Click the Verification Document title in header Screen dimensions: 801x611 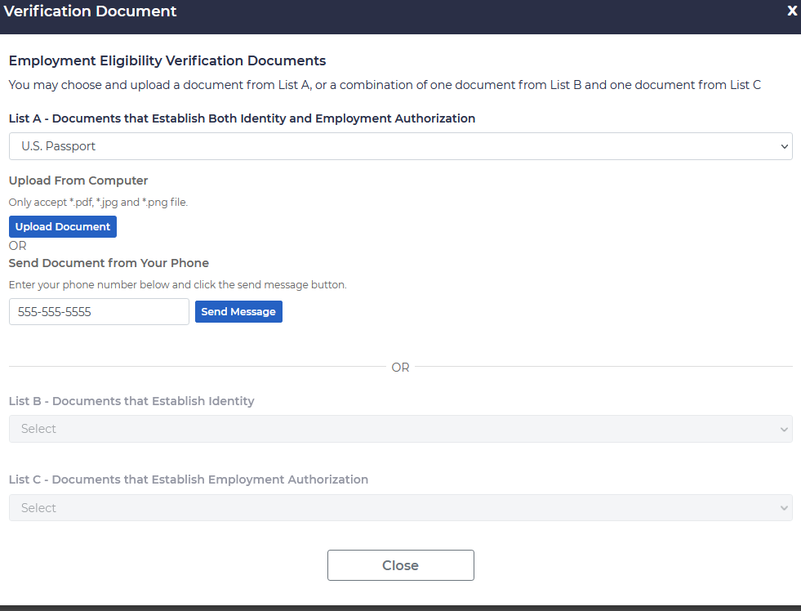pyautogui.click(x=91, y=11)
